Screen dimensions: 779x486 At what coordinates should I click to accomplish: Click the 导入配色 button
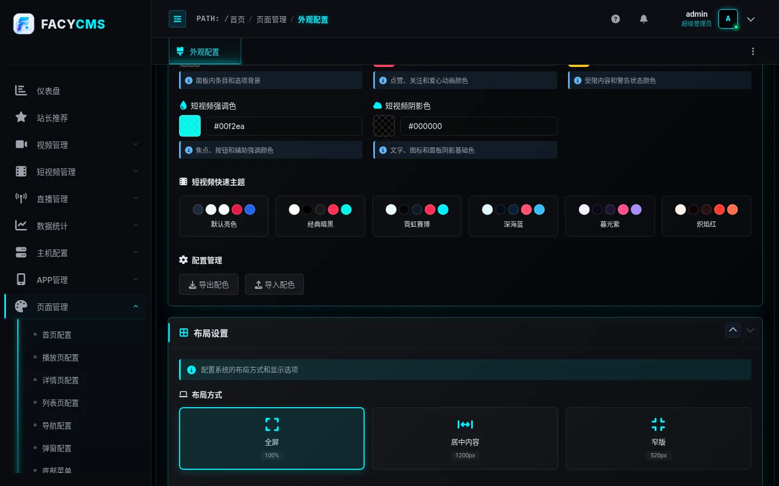274,285
